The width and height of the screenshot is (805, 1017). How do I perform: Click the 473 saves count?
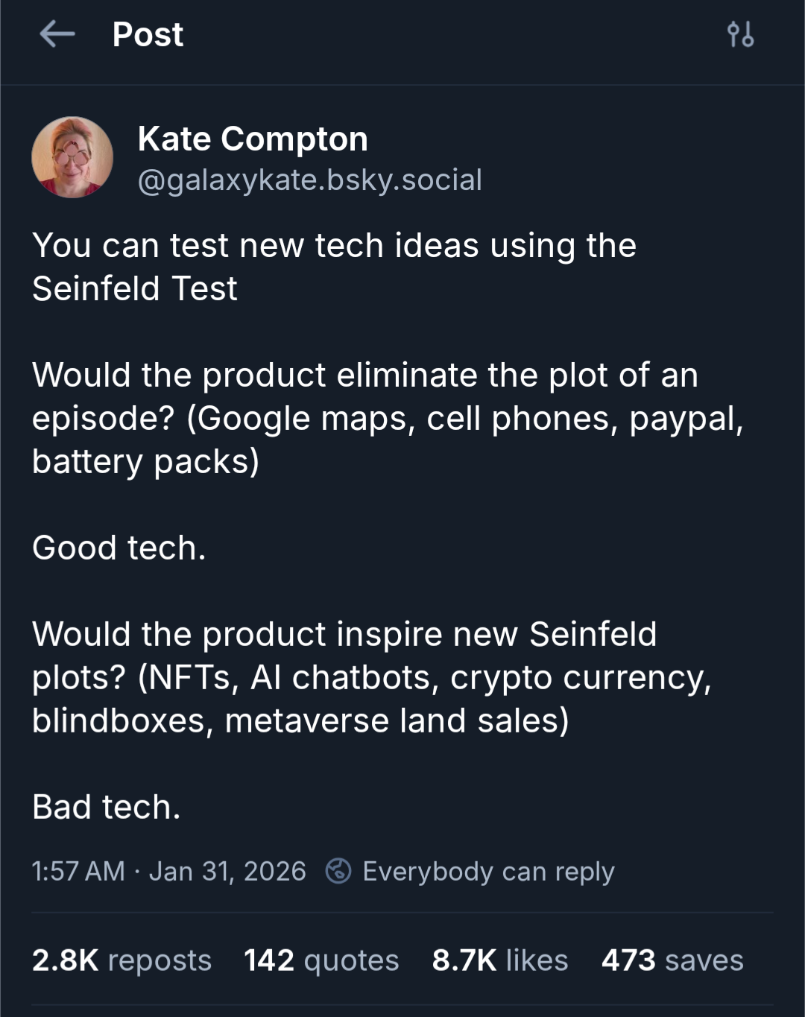(x=672, y=960)
